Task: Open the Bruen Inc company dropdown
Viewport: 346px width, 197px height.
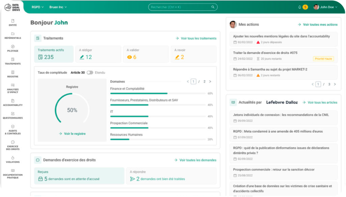Action: click(58, 7)
